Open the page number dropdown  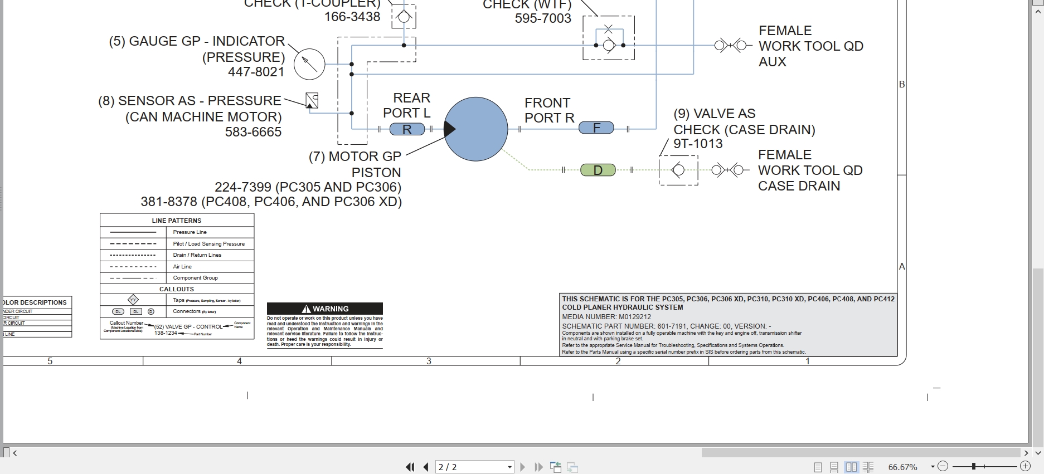pyautogui.click(x=509, y=467)
